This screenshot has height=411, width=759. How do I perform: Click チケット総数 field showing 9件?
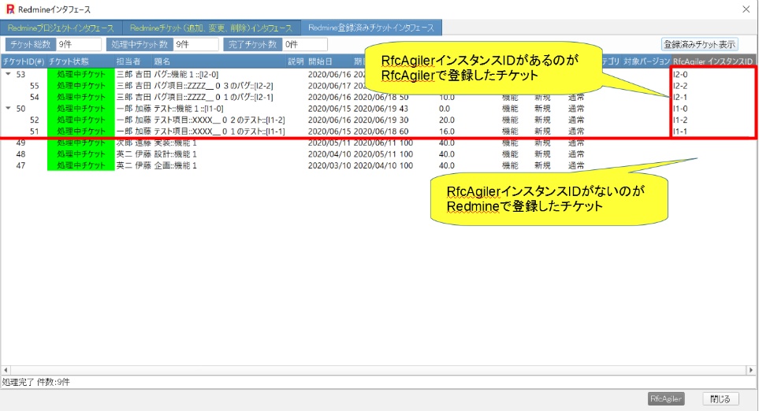[x=78, y=44]
